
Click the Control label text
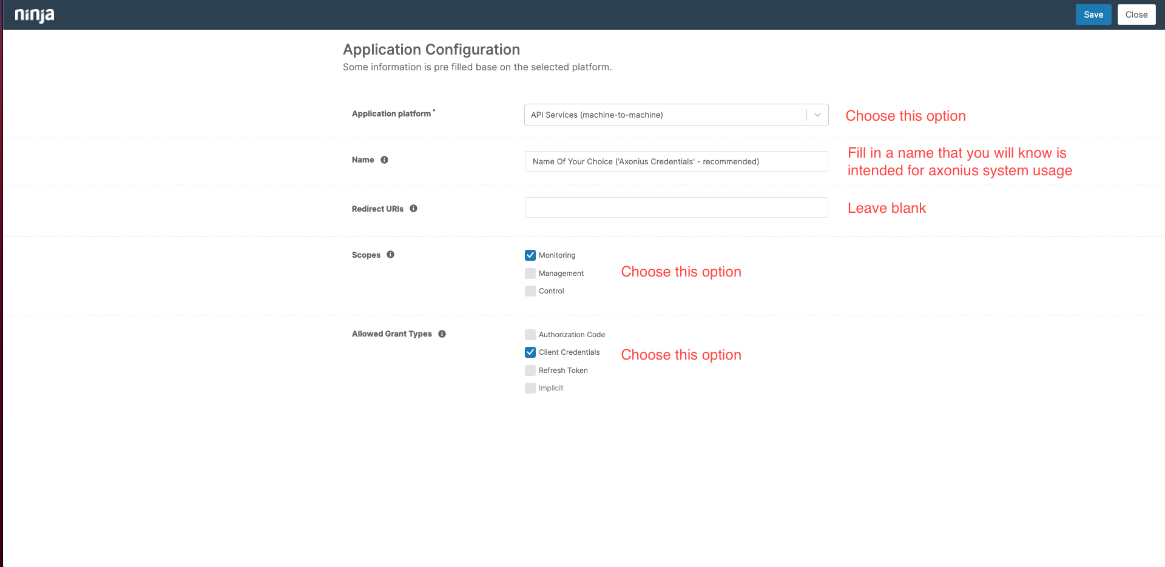click(552, 291)
